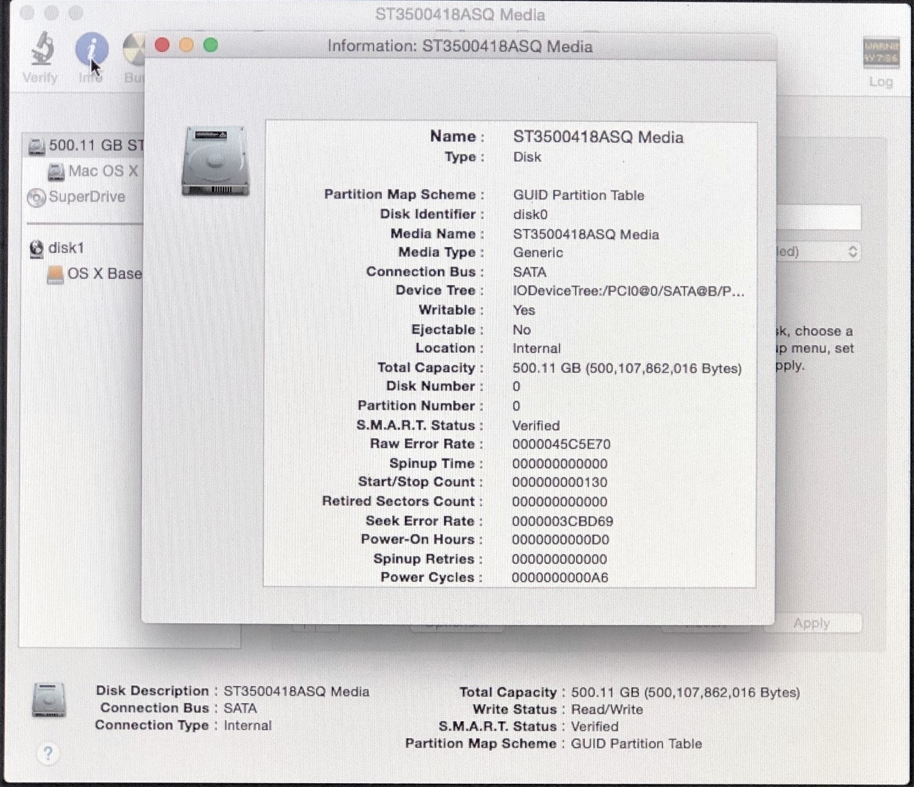Click the Disk Identifier value 'disk0'
Viewport: 914px width, 787px height.
coord(530,215)
